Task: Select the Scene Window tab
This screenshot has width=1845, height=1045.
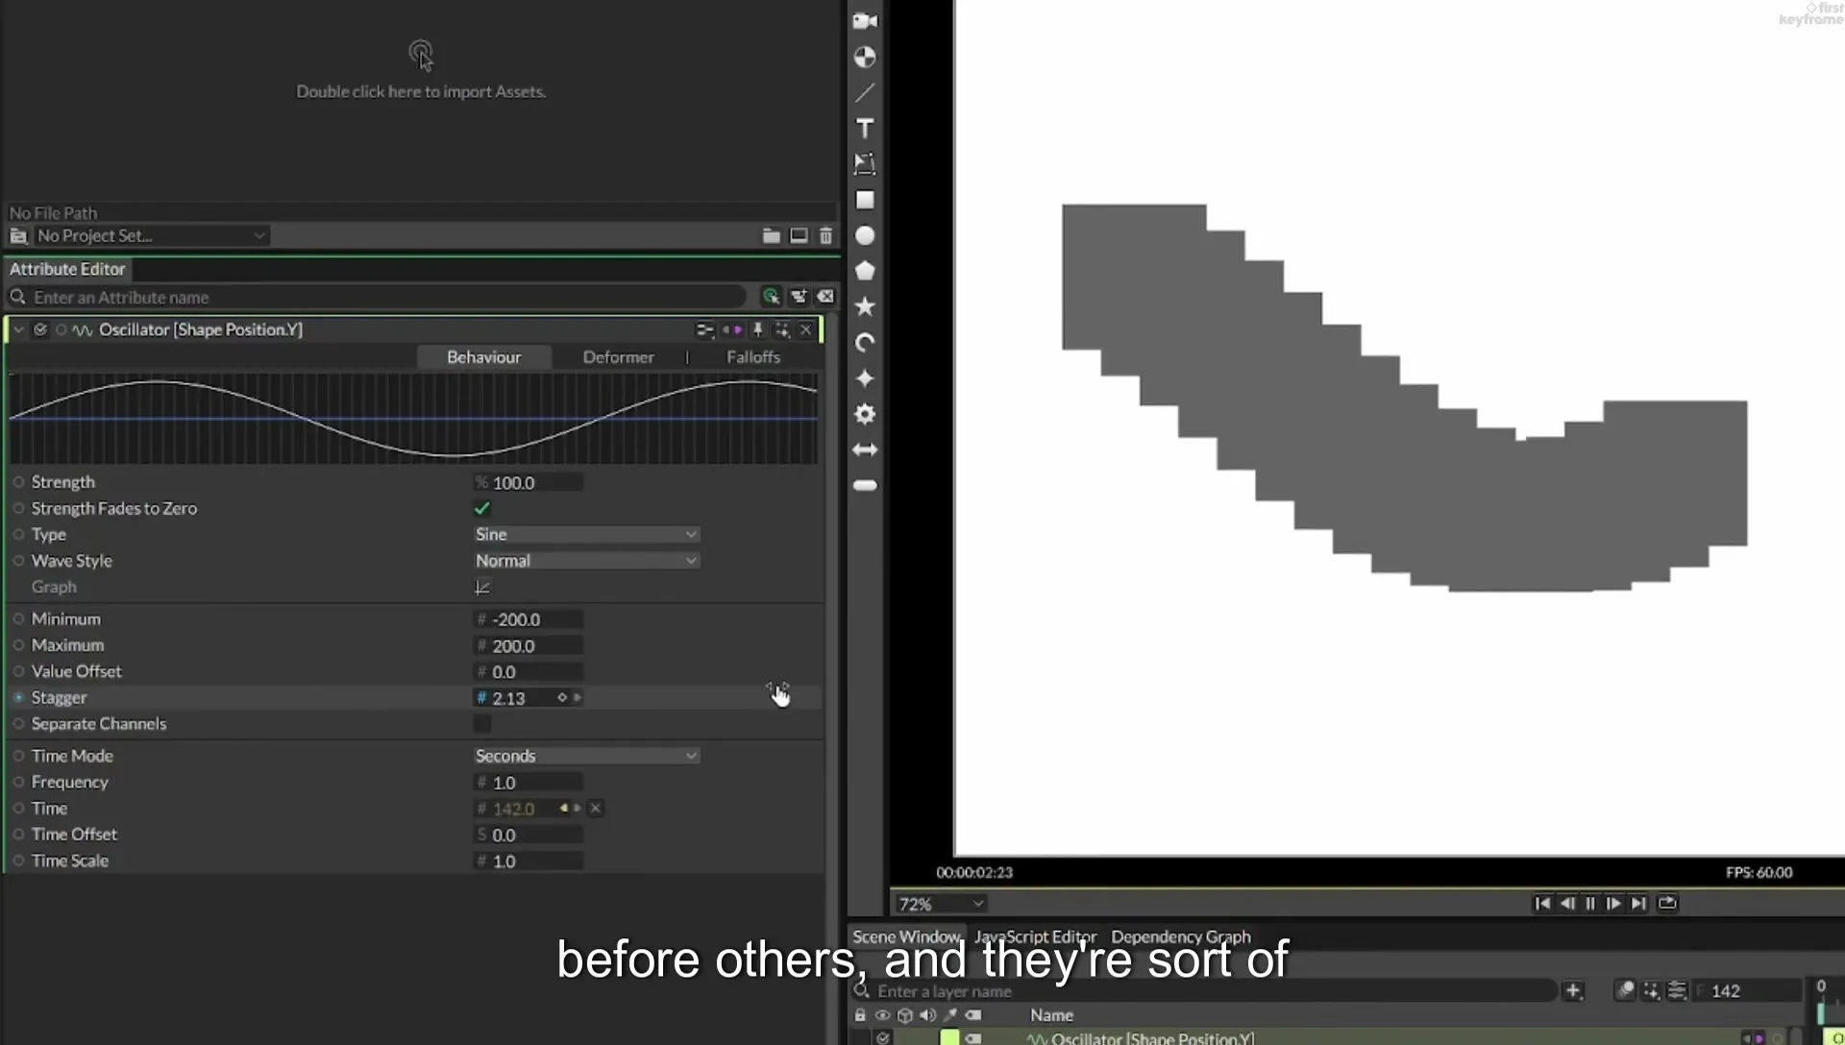Action: tap(906, 936)
